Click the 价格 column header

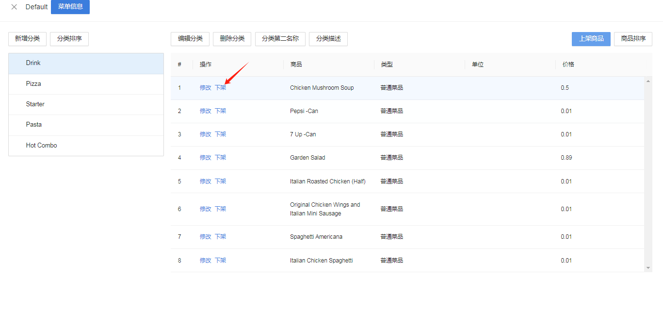pyautogui.click(x=568, y=65)
